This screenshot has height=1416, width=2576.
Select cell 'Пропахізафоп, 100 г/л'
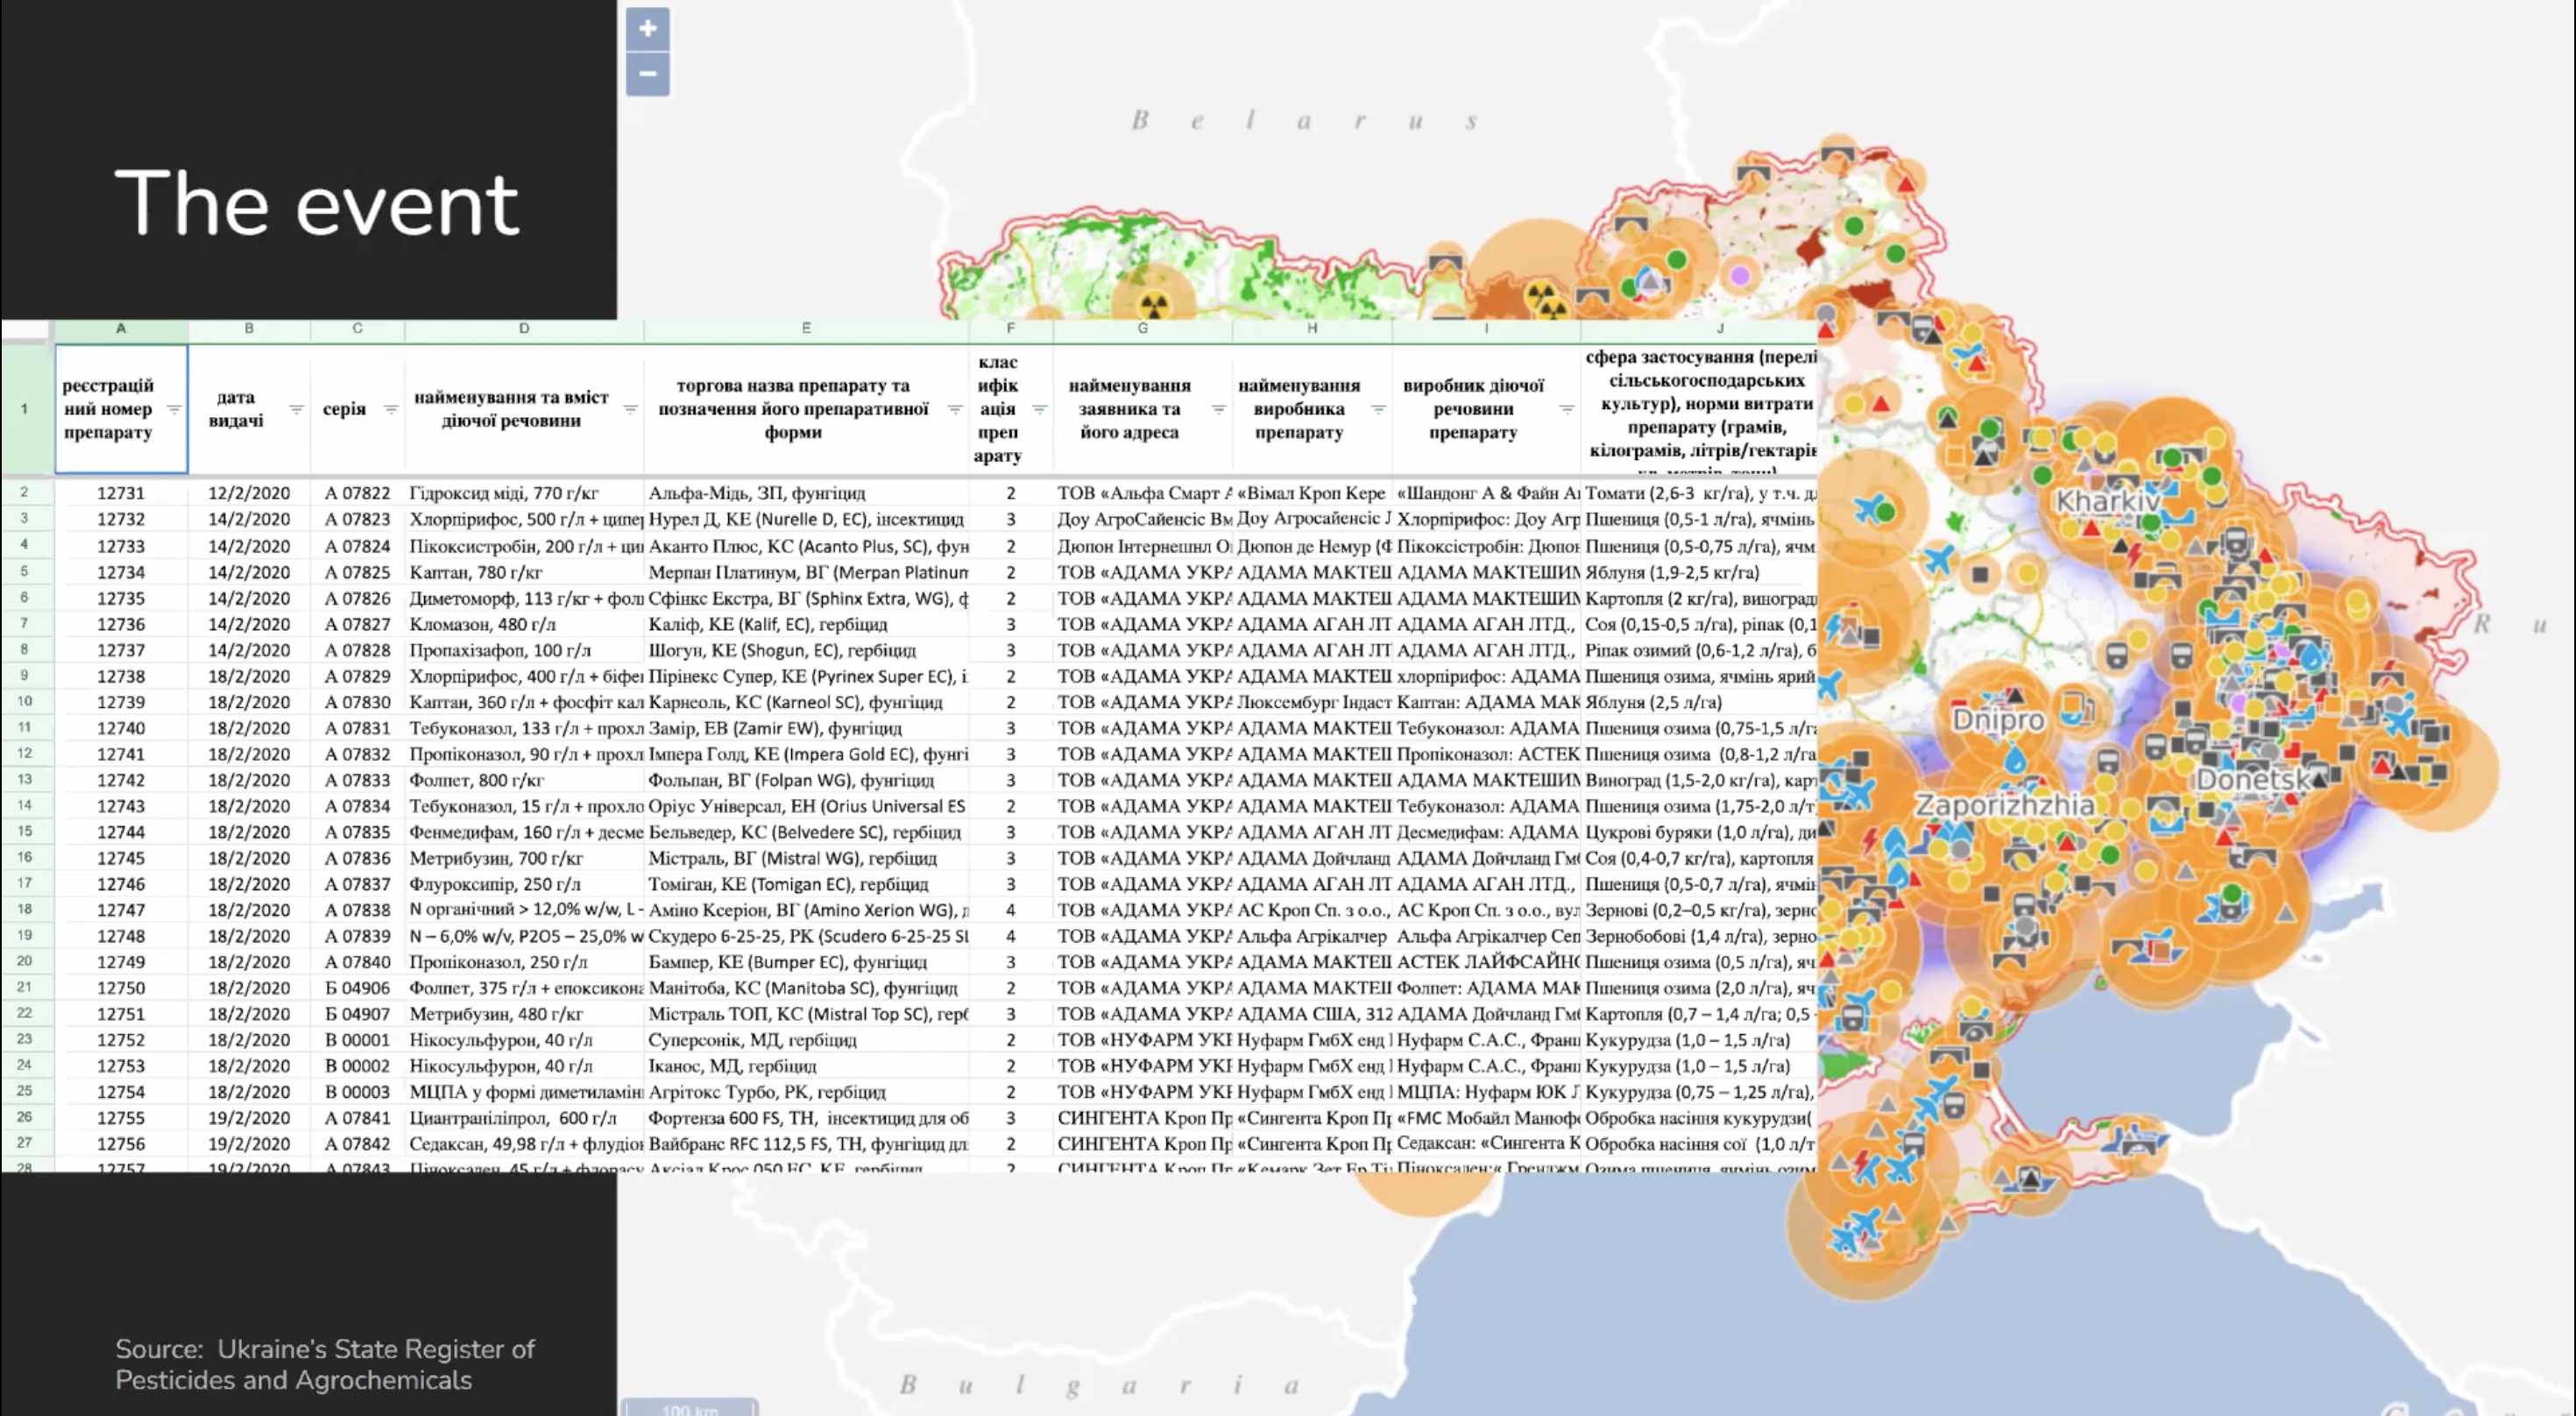pos(524,650)
